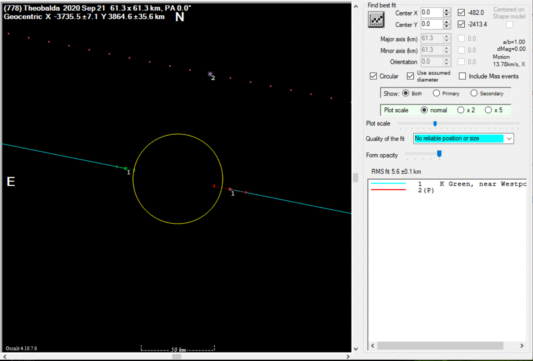Toggle the checkbox next to Minor axis
This screenshot has width=533, height=361.
461,50
